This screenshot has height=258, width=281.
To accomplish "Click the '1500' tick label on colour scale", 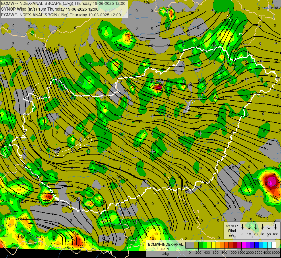I will 241,253.
